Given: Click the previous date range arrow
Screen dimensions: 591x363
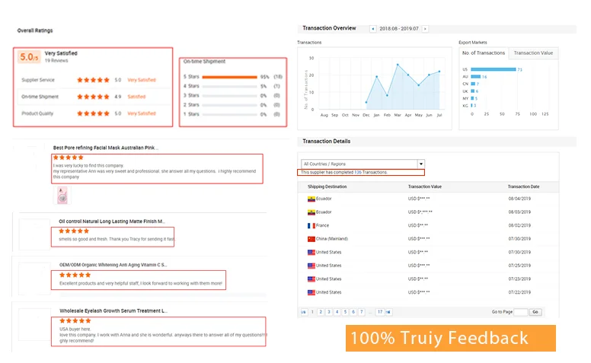Looking at the screenshot, I should coord(372,29).
